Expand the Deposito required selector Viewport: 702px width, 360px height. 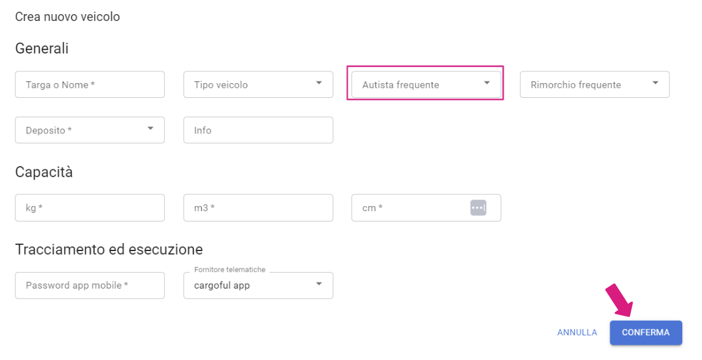tap(90, 130)
